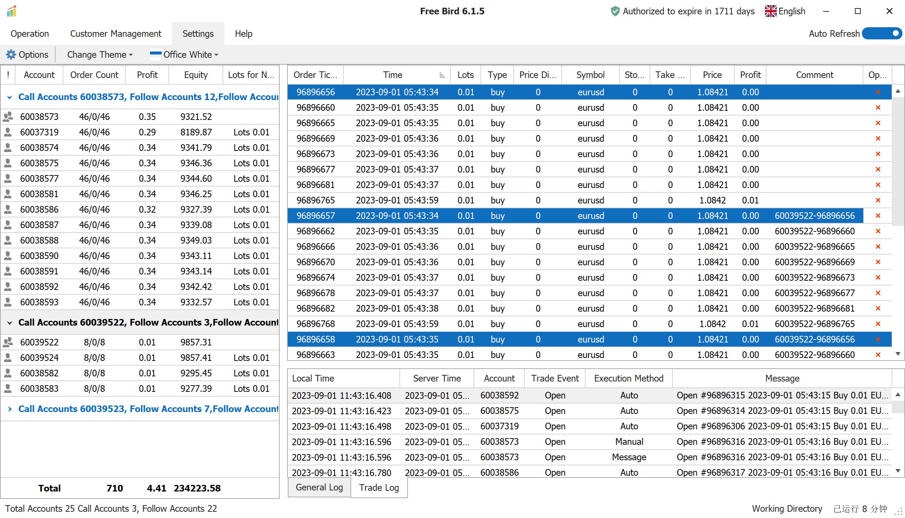Select the Settings menu tab
905x518 pixels.
coord(198,33)
